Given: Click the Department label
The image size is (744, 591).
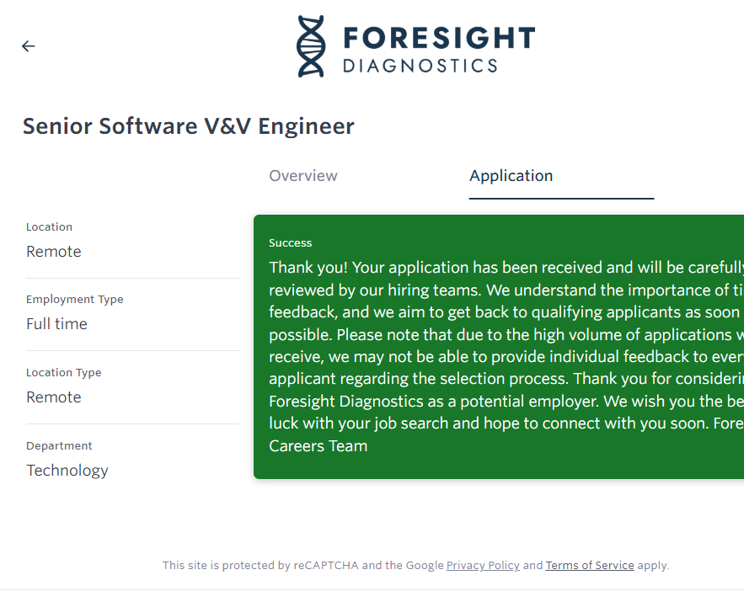Looking at the screenshot, I should coord(59,446).
